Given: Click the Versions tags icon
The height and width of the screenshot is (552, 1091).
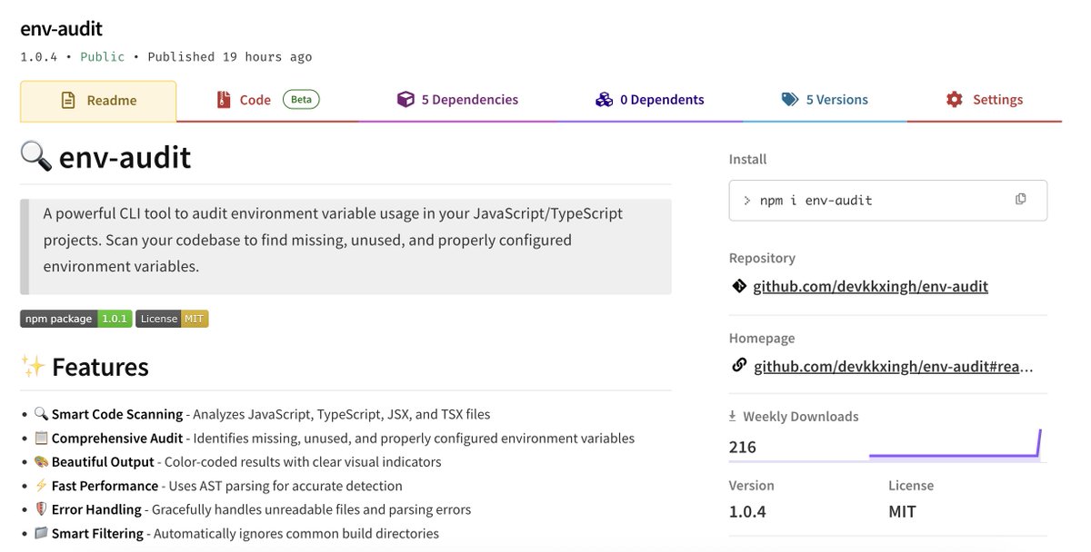Looking at the screenshot, I should coord(790,100).
